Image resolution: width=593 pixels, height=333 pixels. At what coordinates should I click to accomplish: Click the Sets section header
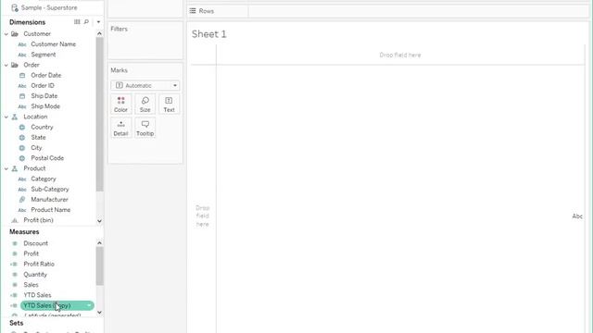[17, 323]
